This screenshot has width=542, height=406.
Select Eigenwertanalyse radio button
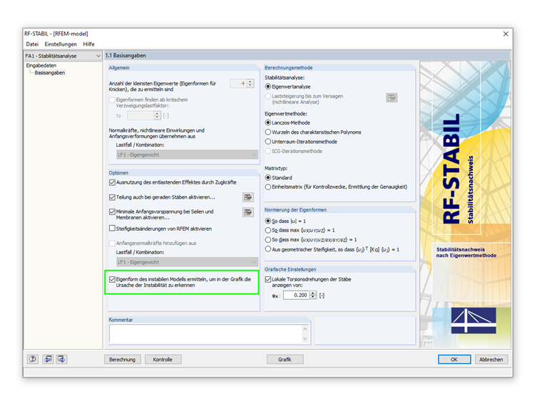[268, 87]
